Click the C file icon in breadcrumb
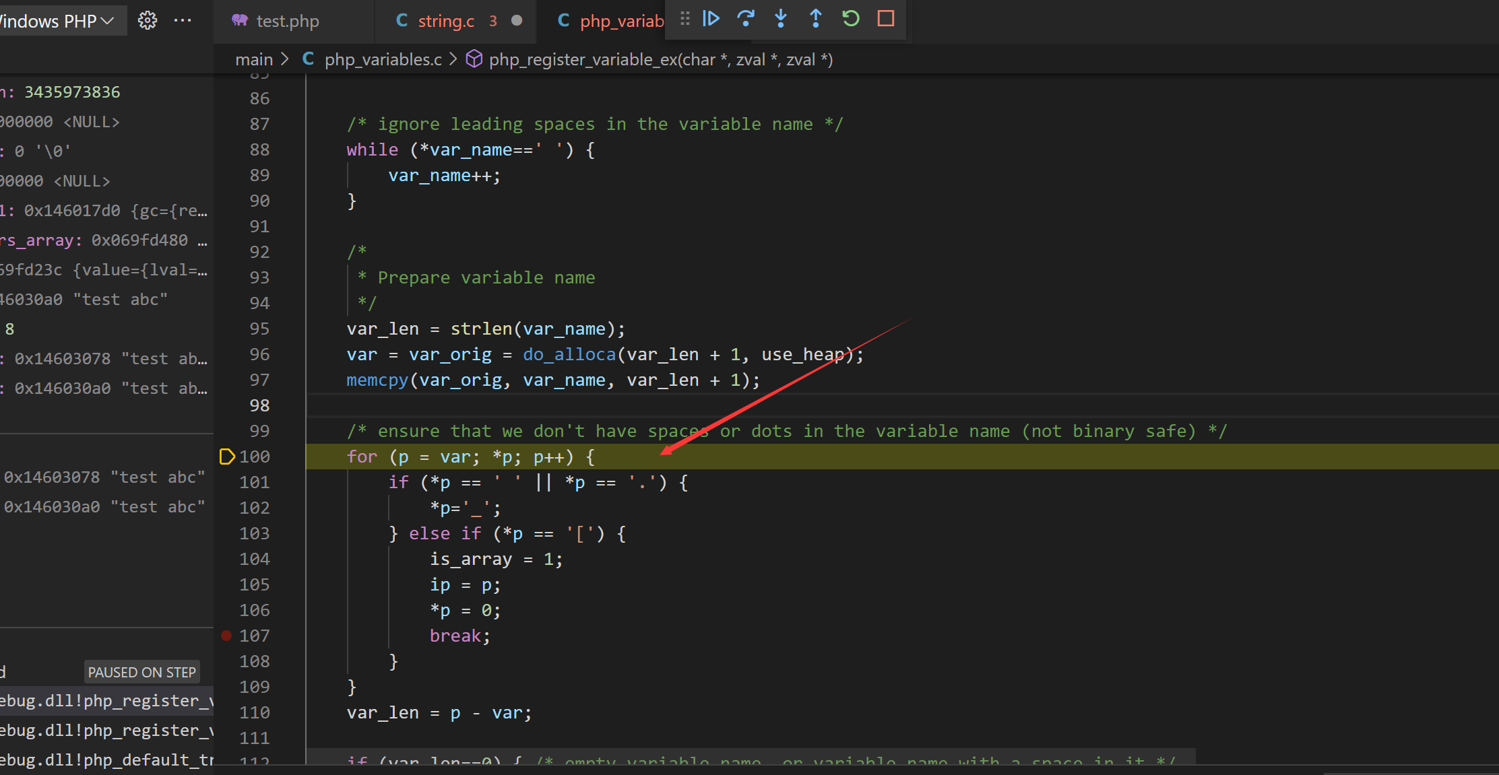1499x775 pixels. click(308, 59)
